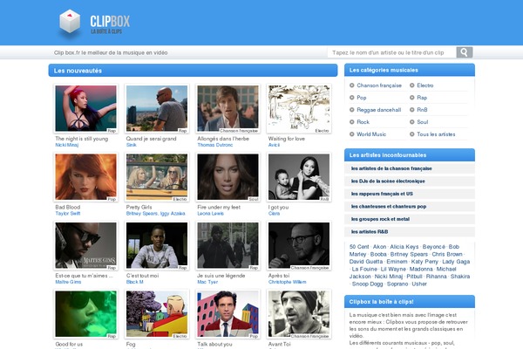Open the Rock category
Viewport: 523px width, 349px height.
coord(363,122)
